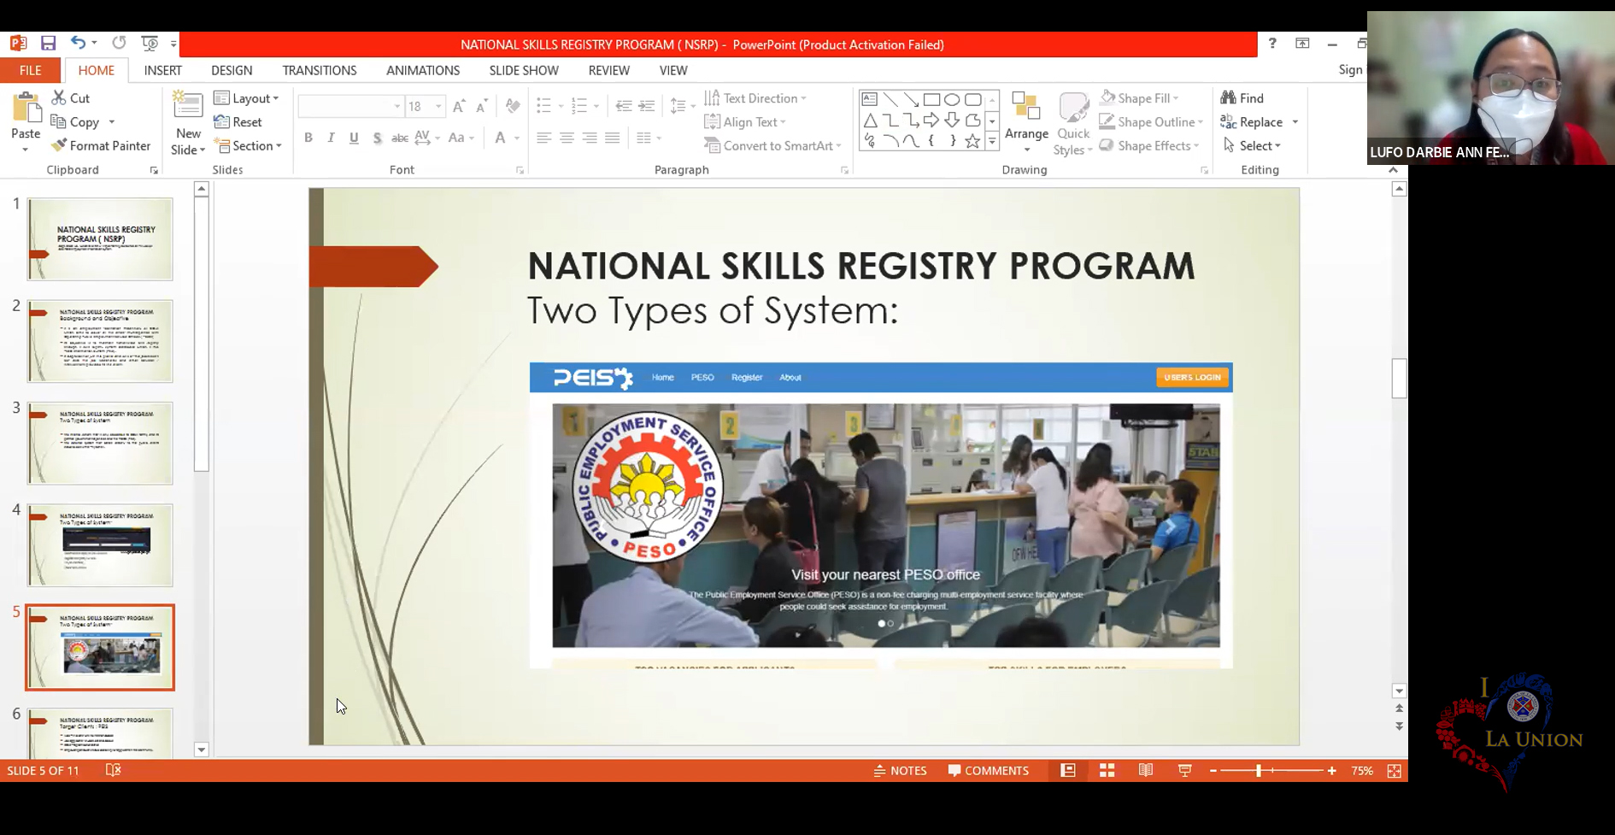1615x835 pixels.
Task: Switch to the ANIMATIONS tab
Action: 423,70
